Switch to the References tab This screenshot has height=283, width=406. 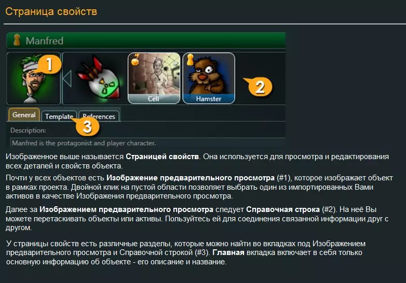coord(99,116)
